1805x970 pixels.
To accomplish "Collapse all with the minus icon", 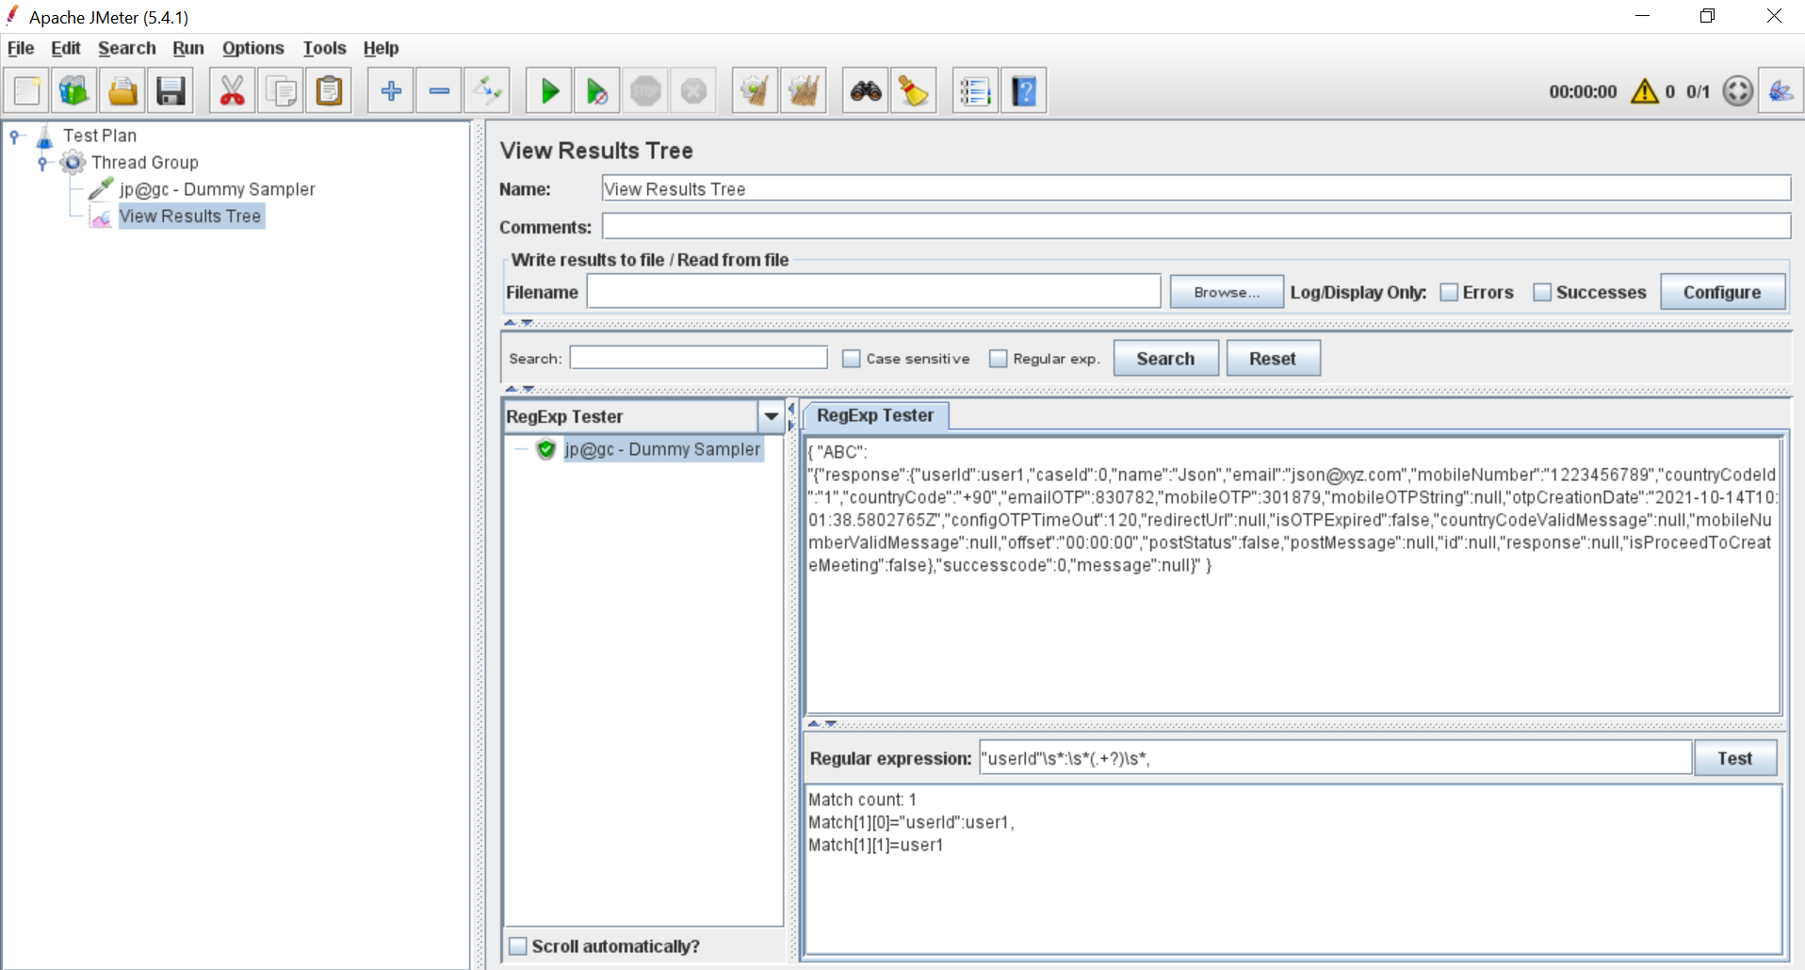I will [439, 91].
